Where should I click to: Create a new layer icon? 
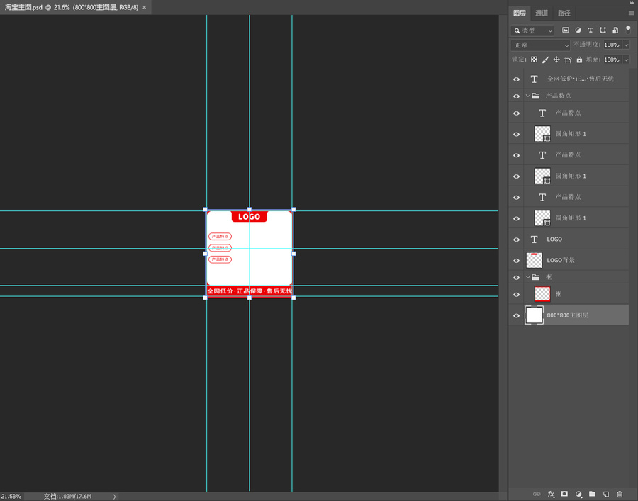[x=606, y=494]
